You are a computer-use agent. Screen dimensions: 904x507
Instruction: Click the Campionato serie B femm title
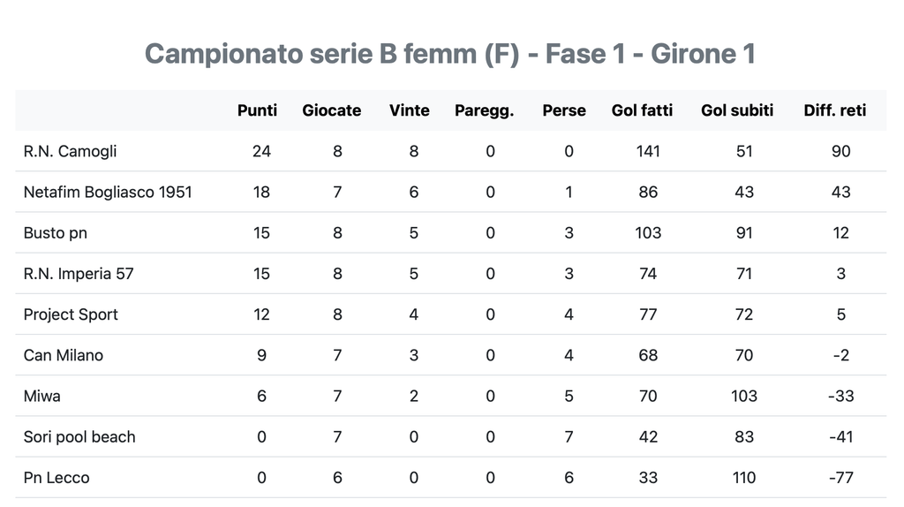[449, 54]
